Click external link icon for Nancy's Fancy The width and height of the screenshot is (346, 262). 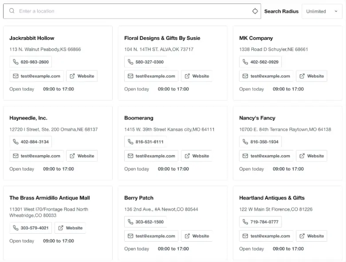tap(302, 156)
